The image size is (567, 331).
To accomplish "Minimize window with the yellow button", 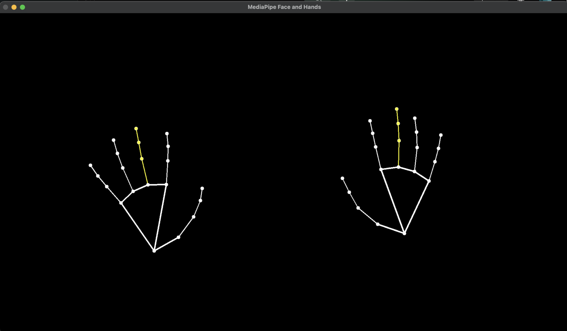I will coord(14,7).
